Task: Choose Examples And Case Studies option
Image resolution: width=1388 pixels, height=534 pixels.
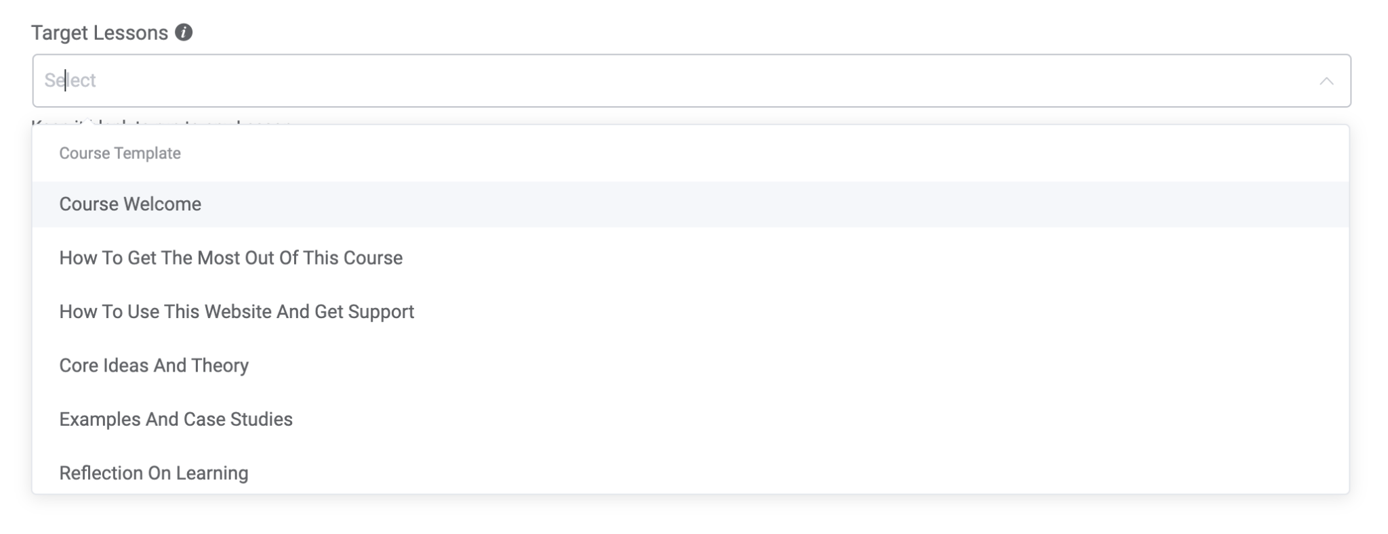Action: tap(176, 419)
